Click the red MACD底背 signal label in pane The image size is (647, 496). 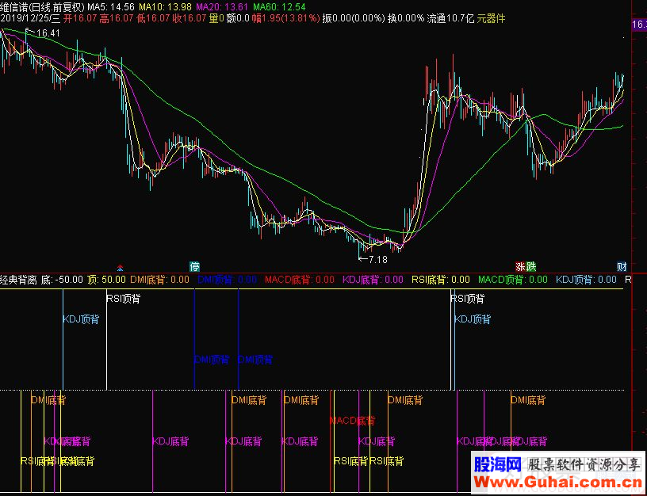point(352,421)
